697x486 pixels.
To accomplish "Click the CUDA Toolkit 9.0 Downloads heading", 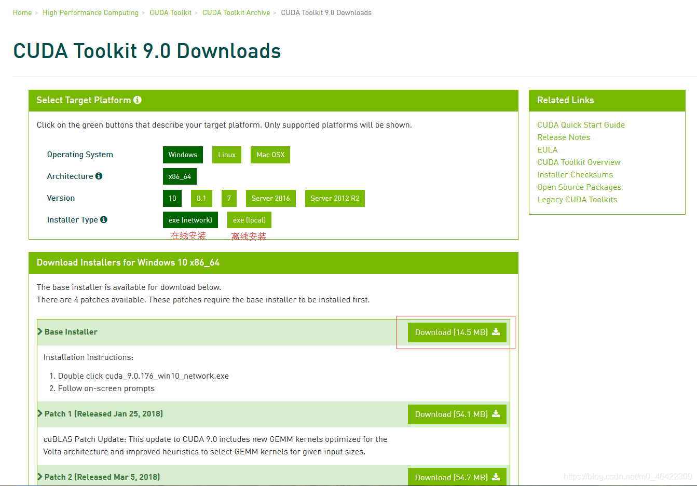I will coord(147,51).
